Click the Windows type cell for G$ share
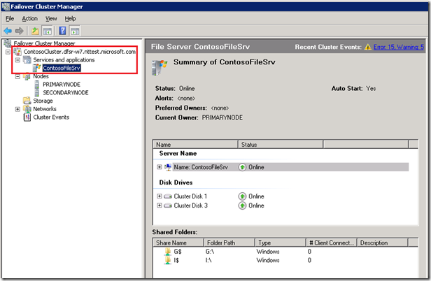Image resolution: width=431 pixels, height=281 pixels. (268, 252)
